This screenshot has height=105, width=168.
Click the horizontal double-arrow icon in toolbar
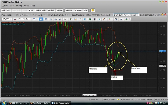pyautogui.click(x=99, y=19)
